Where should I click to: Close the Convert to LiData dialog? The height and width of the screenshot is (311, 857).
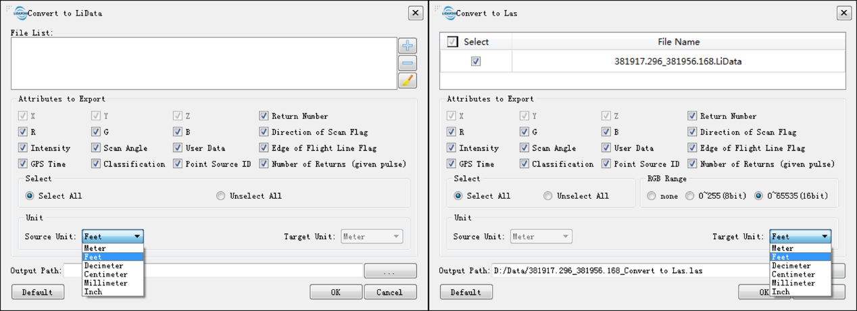click(416, 13)
